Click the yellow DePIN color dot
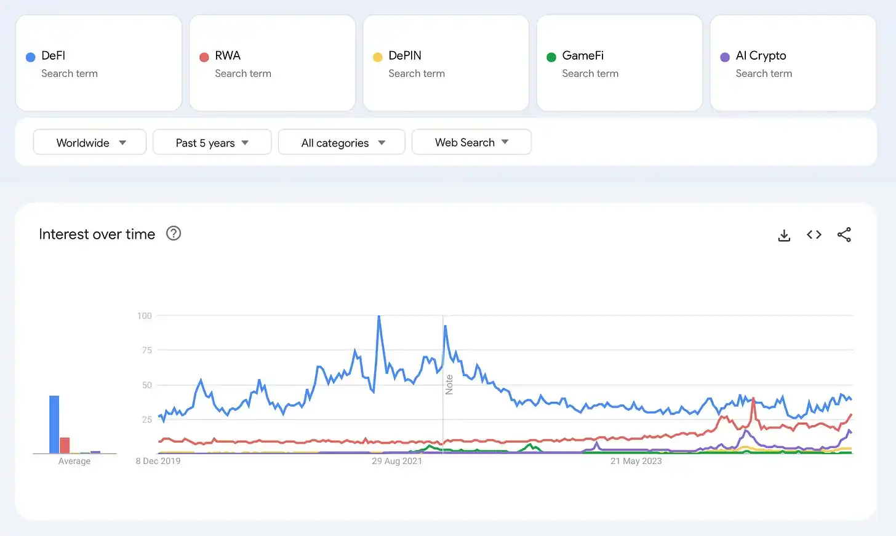This screenshot has height=536, width=896. 378,57
